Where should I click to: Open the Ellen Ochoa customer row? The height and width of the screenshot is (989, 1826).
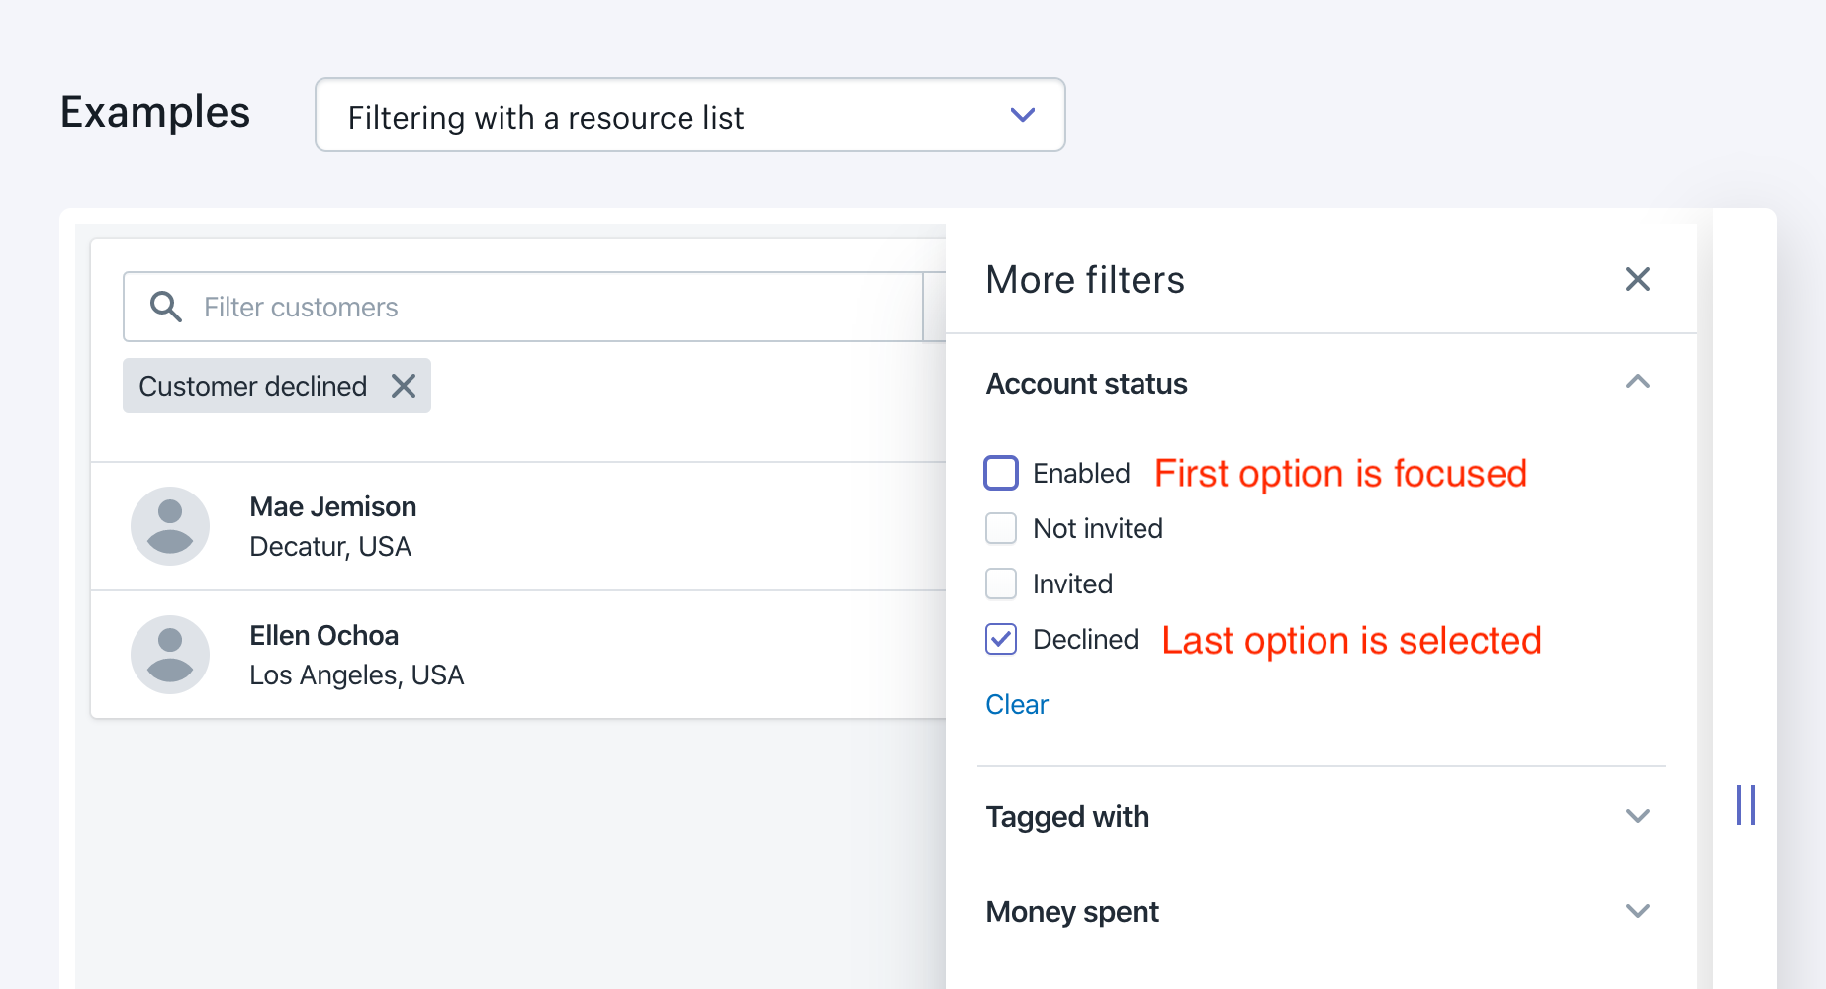click(x=593, y=655)
